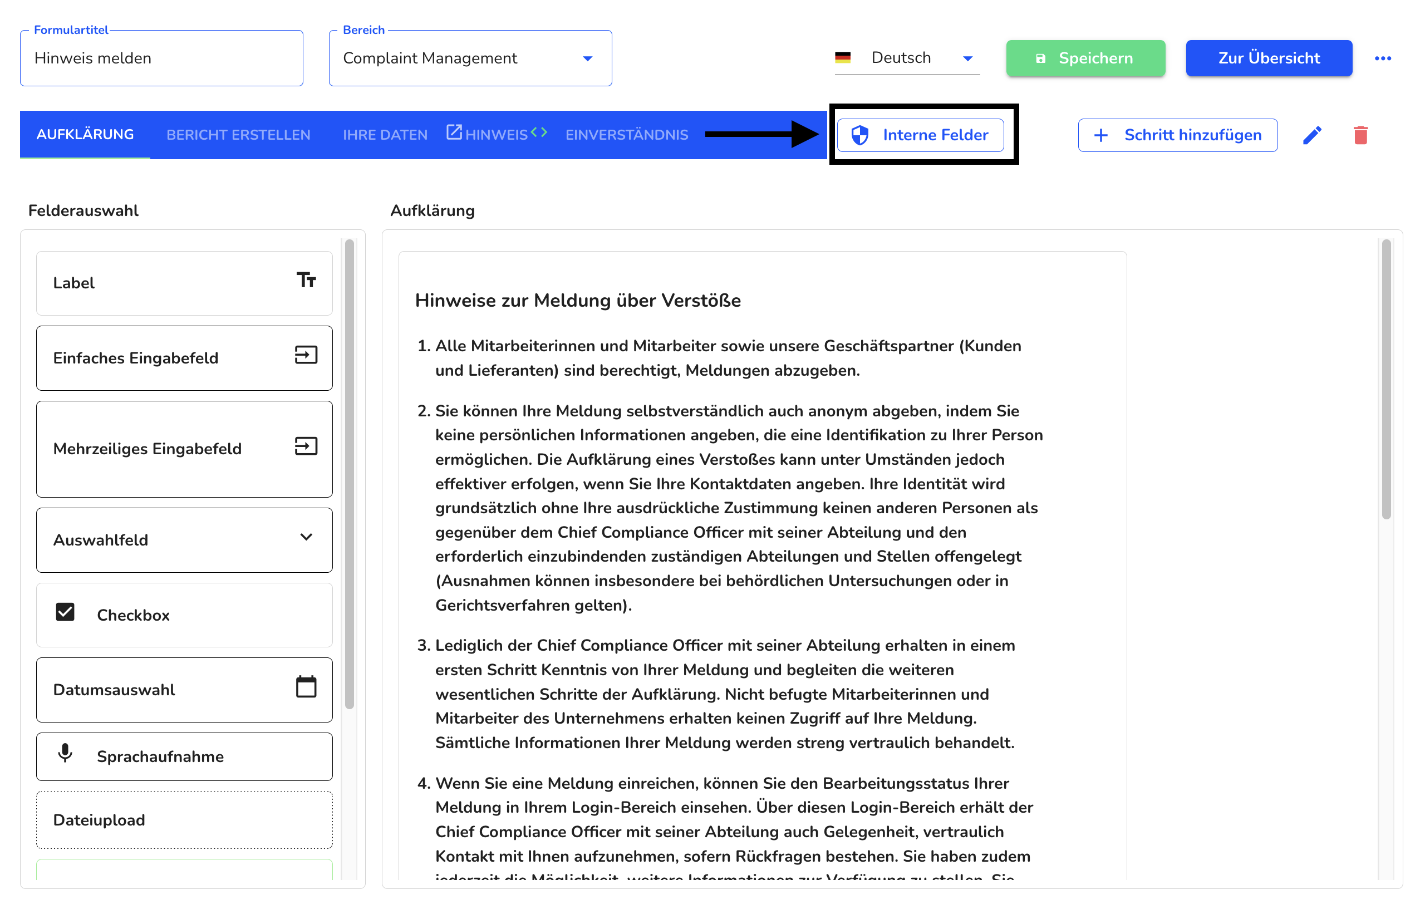Open the Deutsch language dropdown

(907, 57)
